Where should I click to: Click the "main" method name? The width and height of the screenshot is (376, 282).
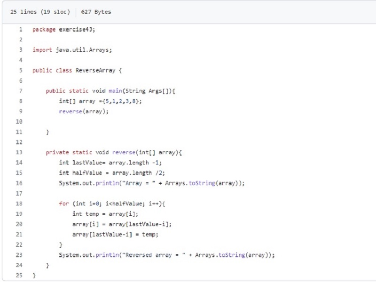click(115, 91)
